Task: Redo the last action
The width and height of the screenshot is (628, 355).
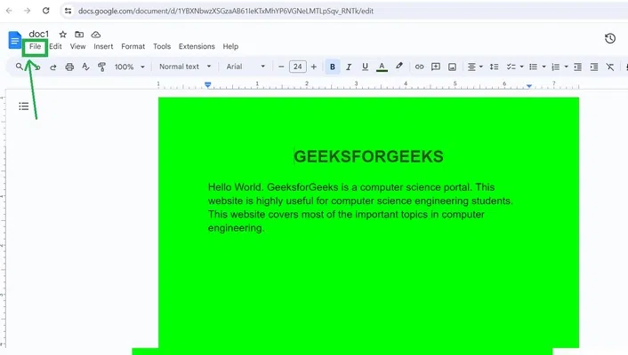Action: click(52, 67)
